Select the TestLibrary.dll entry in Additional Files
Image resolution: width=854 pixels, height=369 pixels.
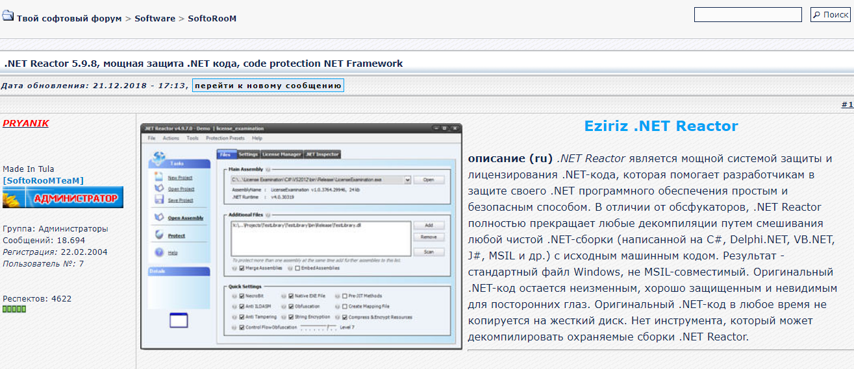[296, 225]
